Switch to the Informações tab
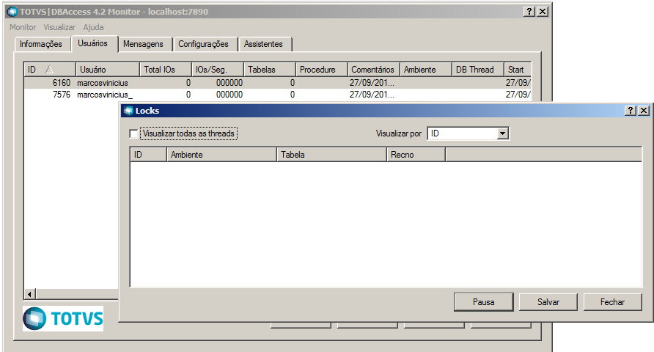The image size is (654, 352). (x=41, y=44)
